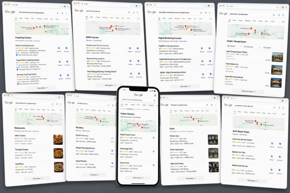Get Directions icon for Success Coaching Centre
The width and height of the screenshot is (290, 193).
pyautogui.click(x=68, y=75)
